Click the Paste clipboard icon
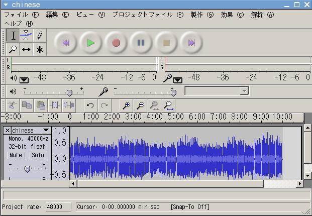Viewport: 312px width, 216px height. 41,105
